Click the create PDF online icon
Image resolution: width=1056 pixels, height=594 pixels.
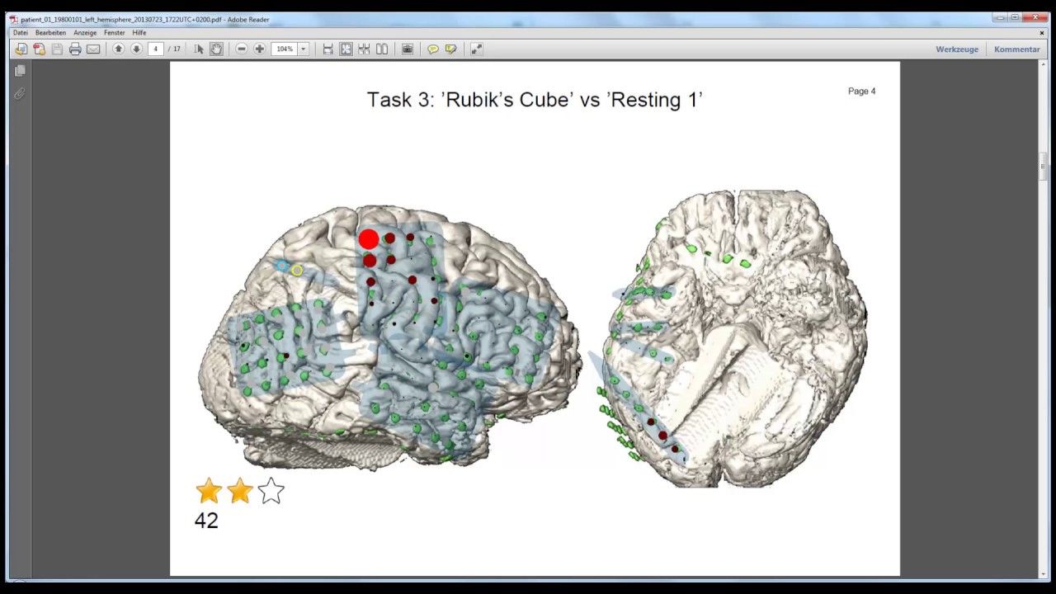coord(39,49)
